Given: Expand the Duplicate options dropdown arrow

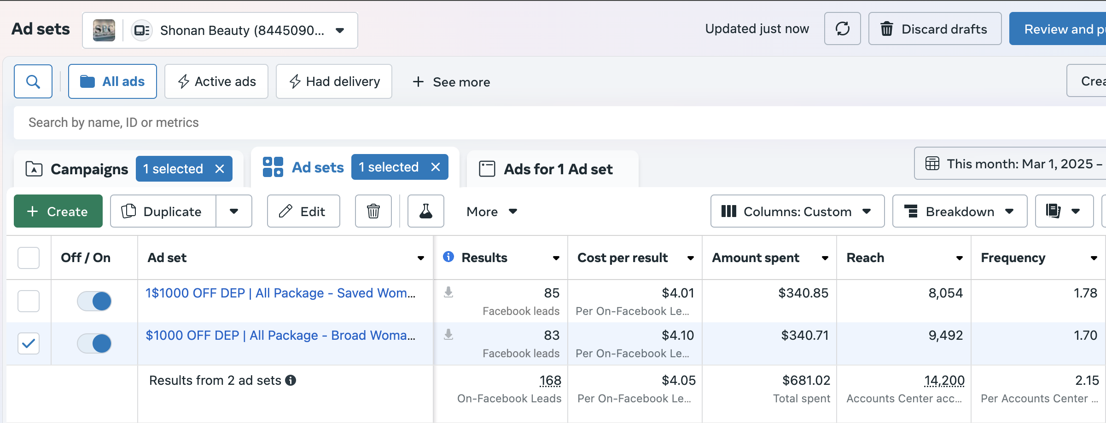Looking at the screenshot, I should [x=234, y=211].
